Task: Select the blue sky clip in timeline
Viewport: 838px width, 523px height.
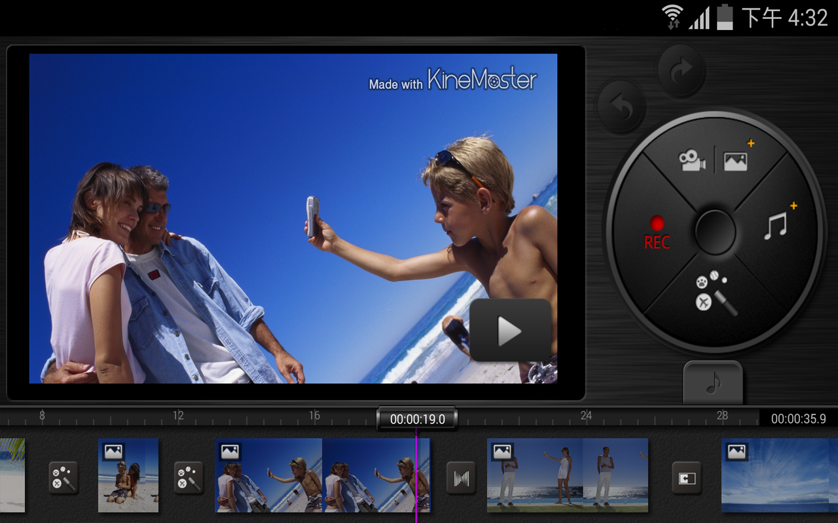Action: [x=780, y=475]
